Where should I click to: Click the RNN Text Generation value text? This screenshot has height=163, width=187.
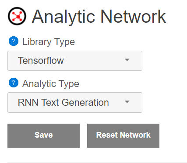64,102
